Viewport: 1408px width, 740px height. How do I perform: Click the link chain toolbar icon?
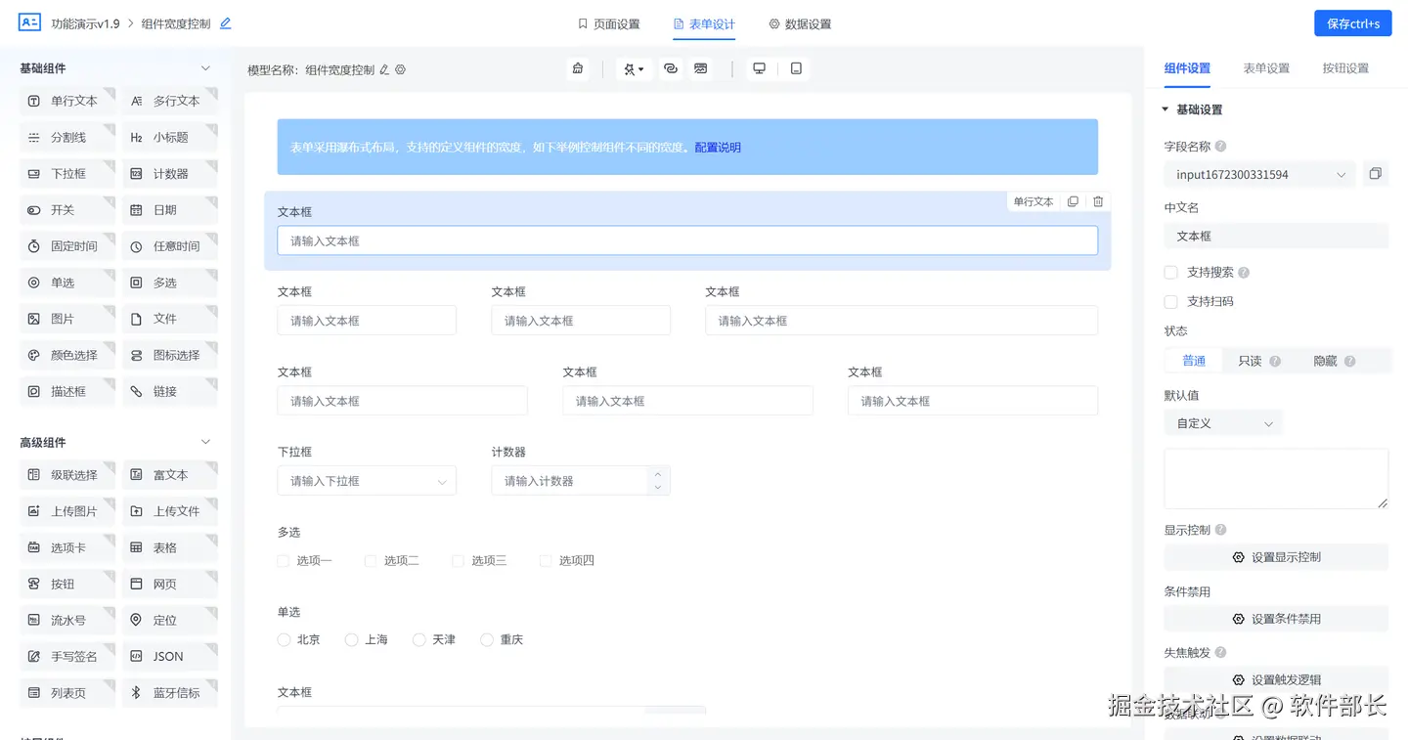click(x=671, y=68)
